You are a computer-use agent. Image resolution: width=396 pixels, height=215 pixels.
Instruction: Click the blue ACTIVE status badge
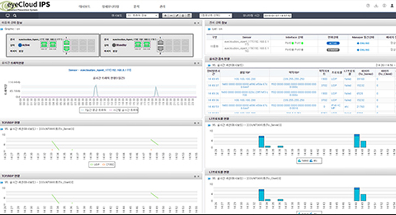[x=333, y=43]
